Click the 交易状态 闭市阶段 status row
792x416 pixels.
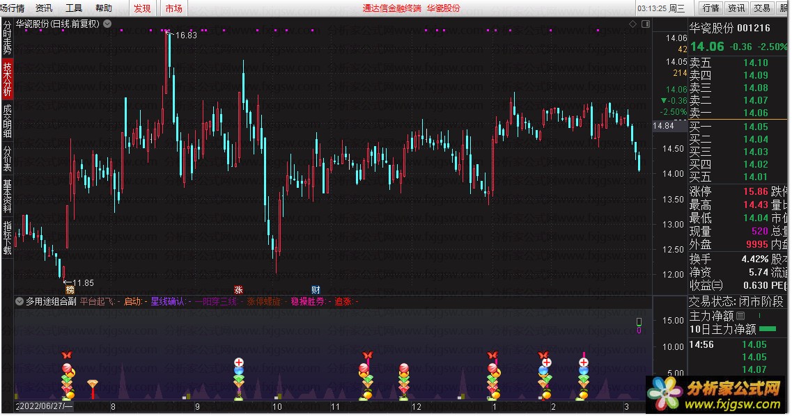[738, 301]
